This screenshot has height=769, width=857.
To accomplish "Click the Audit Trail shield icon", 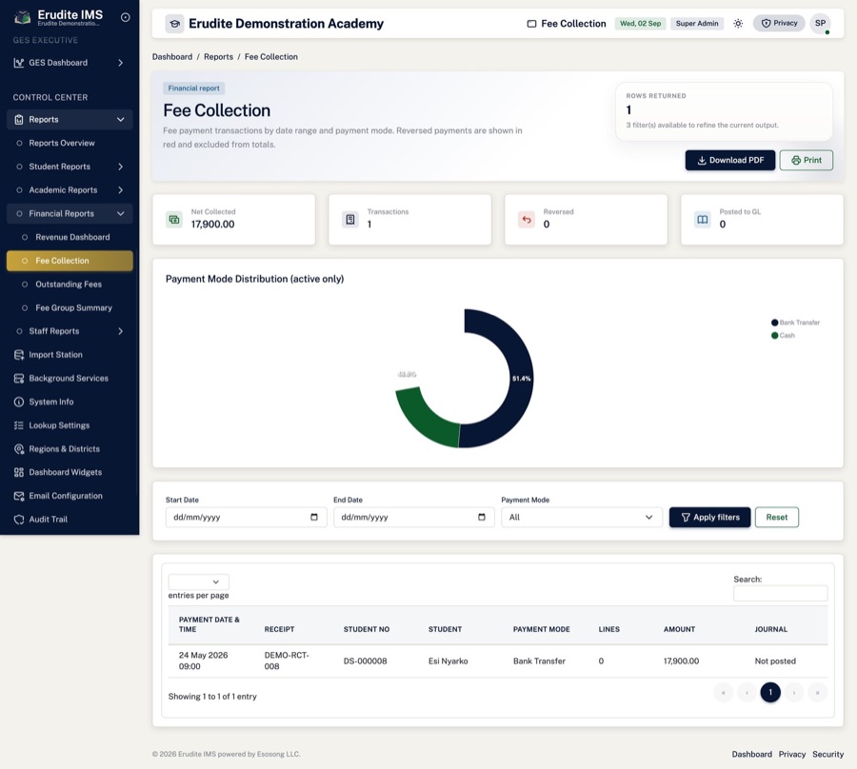I will 19,520.
